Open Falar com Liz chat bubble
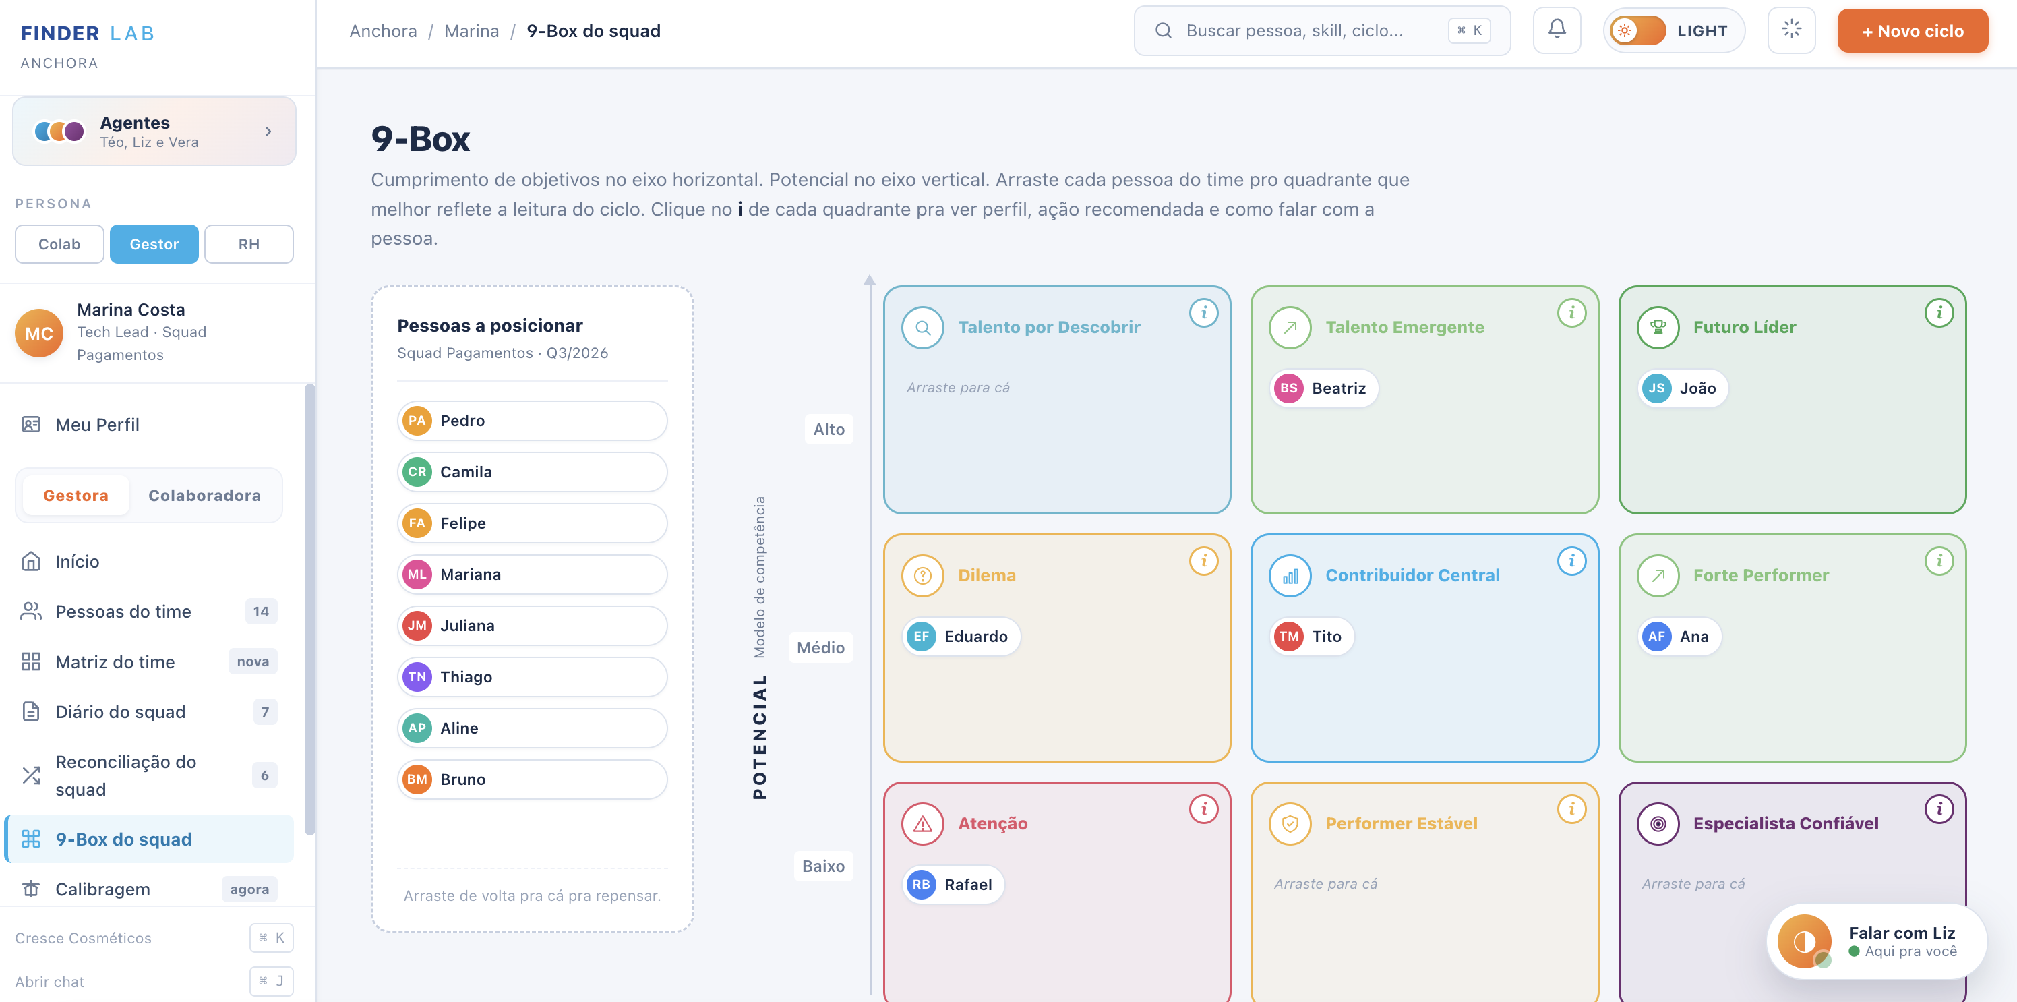Viewport: 2017px width, 1002px height. point(1876,941)
